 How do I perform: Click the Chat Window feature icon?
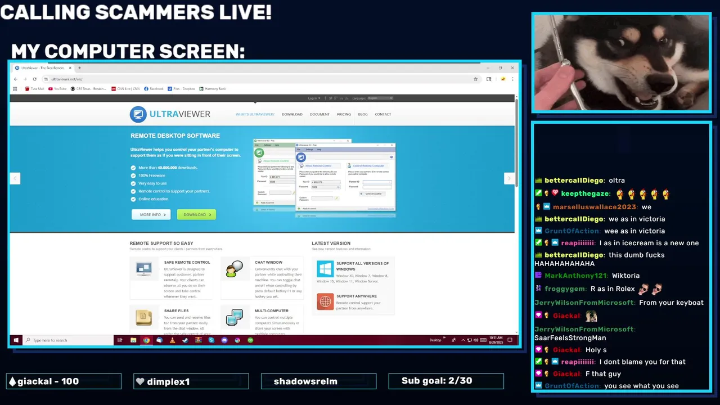coord(234,269)
